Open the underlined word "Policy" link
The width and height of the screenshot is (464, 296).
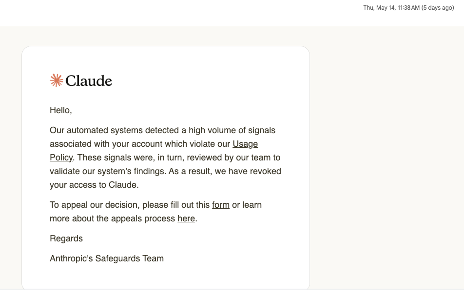coord(61,158)
